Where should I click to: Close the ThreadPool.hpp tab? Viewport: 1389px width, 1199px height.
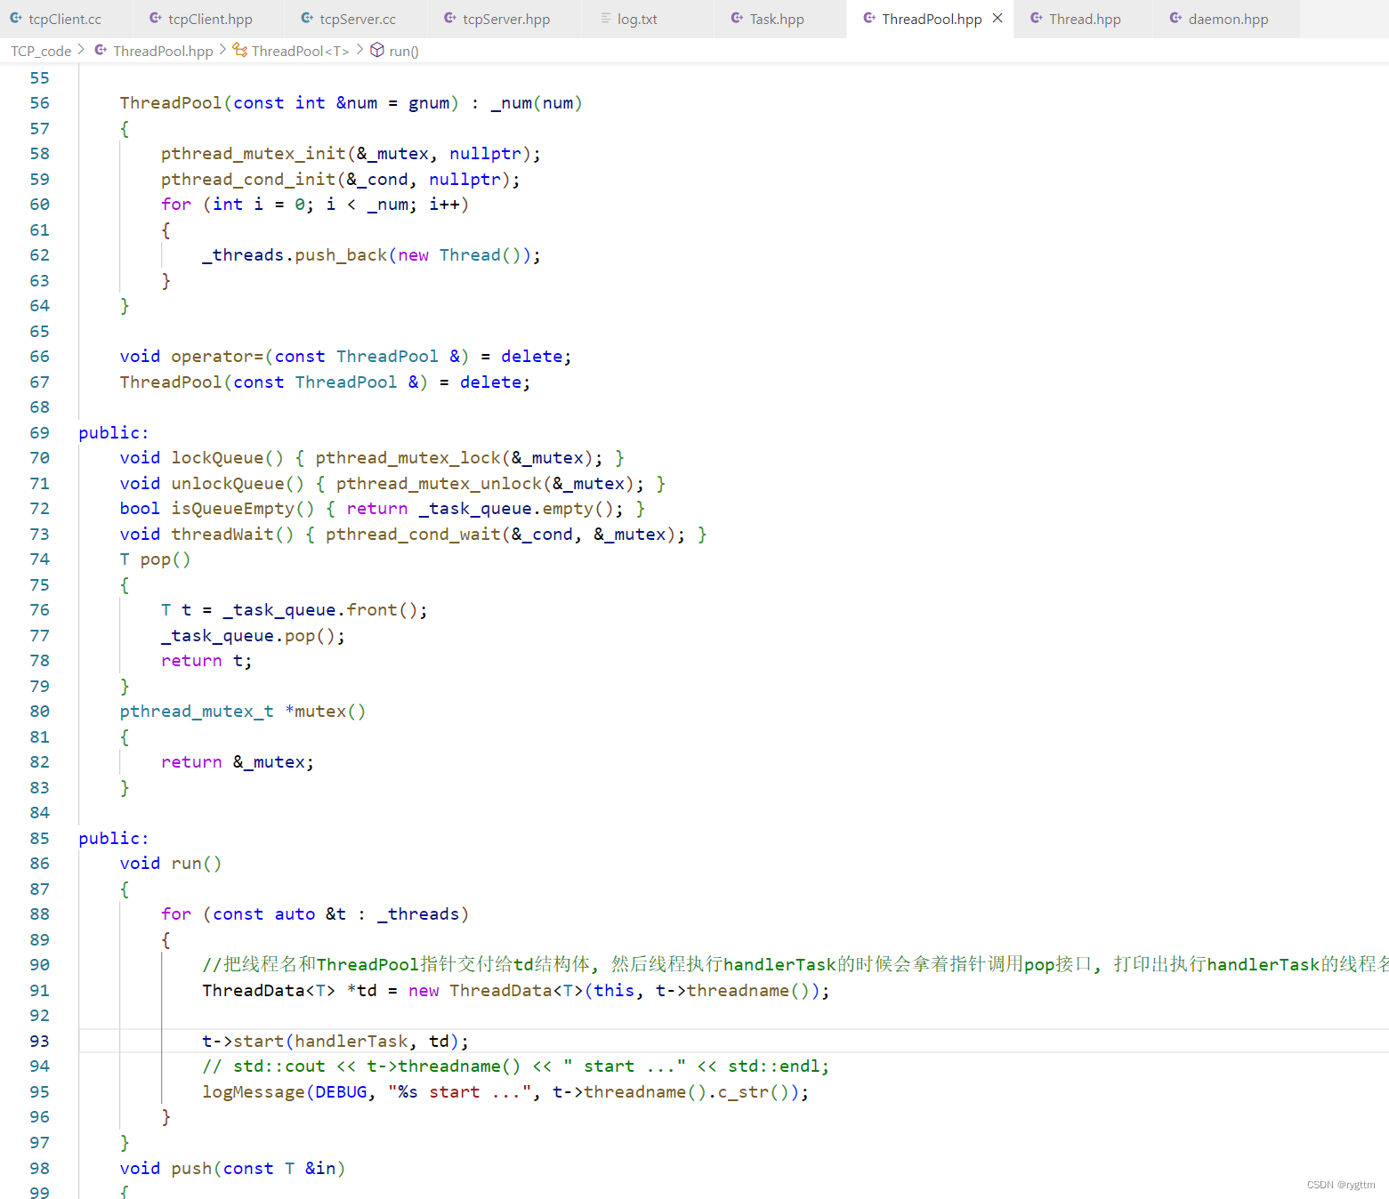click(x=997, y=18)
